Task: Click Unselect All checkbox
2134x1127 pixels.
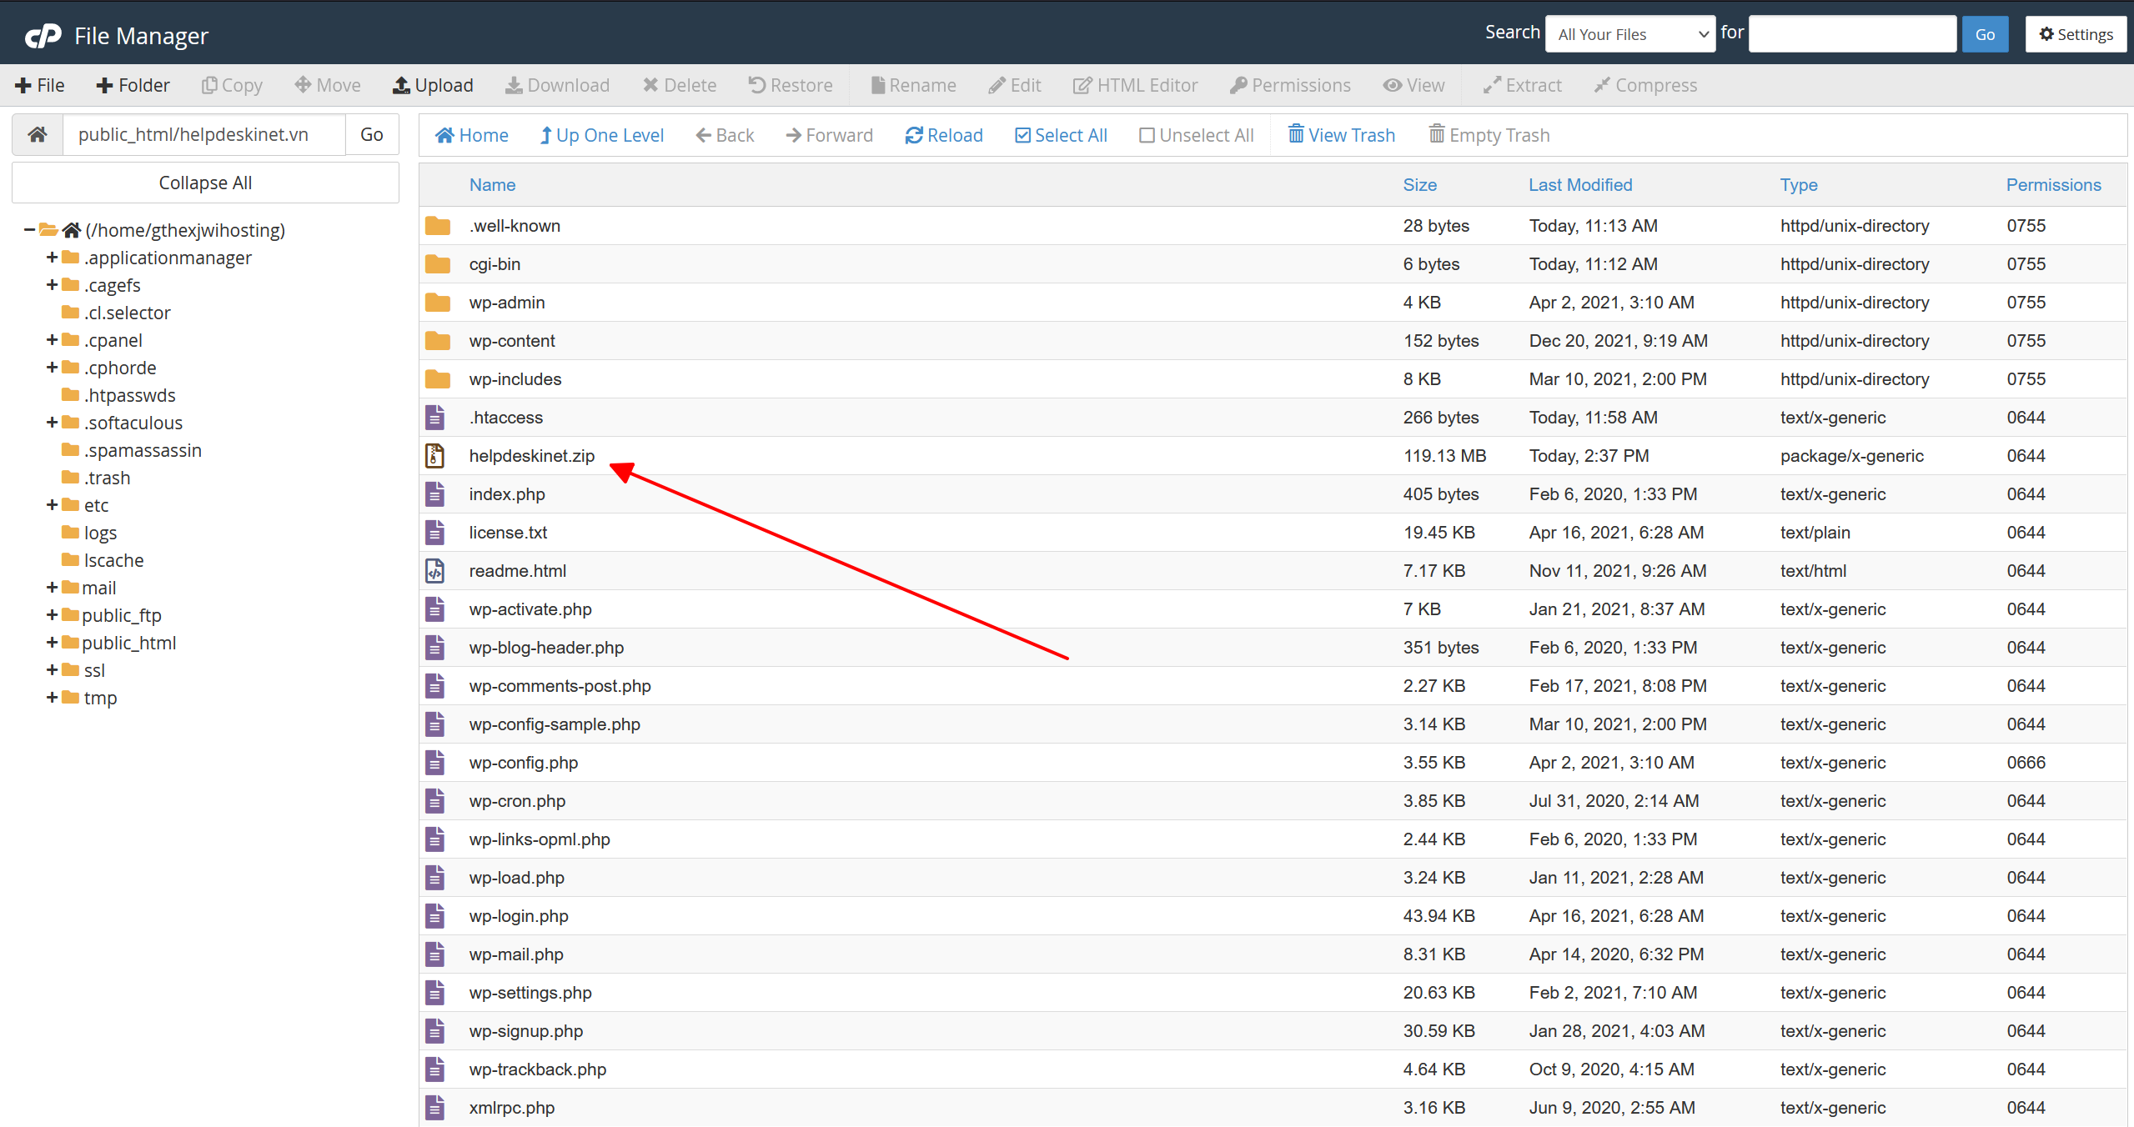Action: tap(1147, 135)
